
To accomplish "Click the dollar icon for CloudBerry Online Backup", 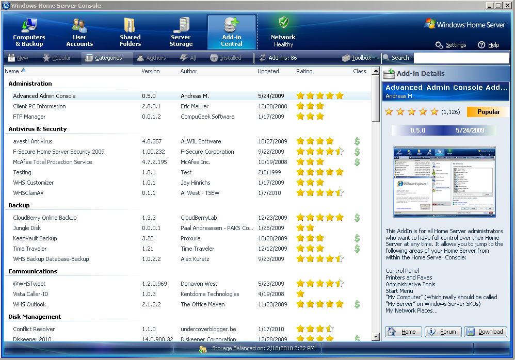I will tap(357, 218).
